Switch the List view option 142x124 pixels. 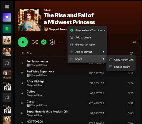pos(136,42)
